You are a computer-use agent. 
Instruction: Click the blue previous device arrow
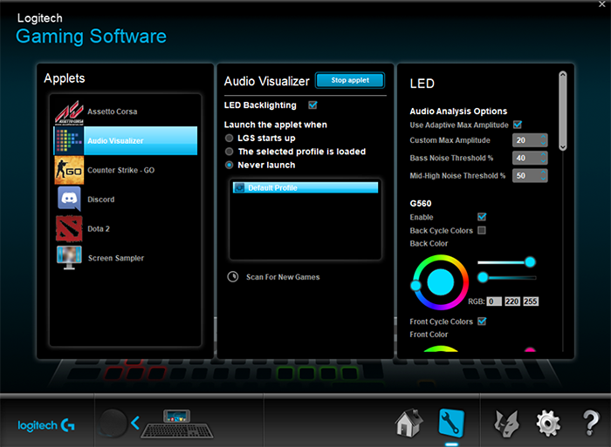(x=135, y=423)
